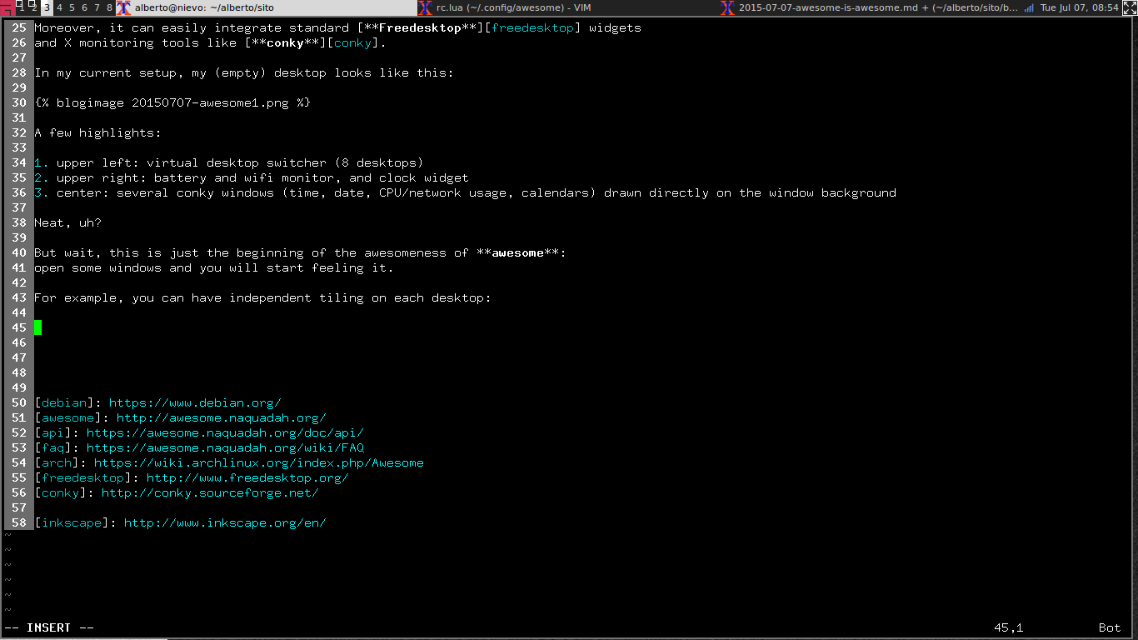Click 'open some windows and you will start' line

(214, 267)
